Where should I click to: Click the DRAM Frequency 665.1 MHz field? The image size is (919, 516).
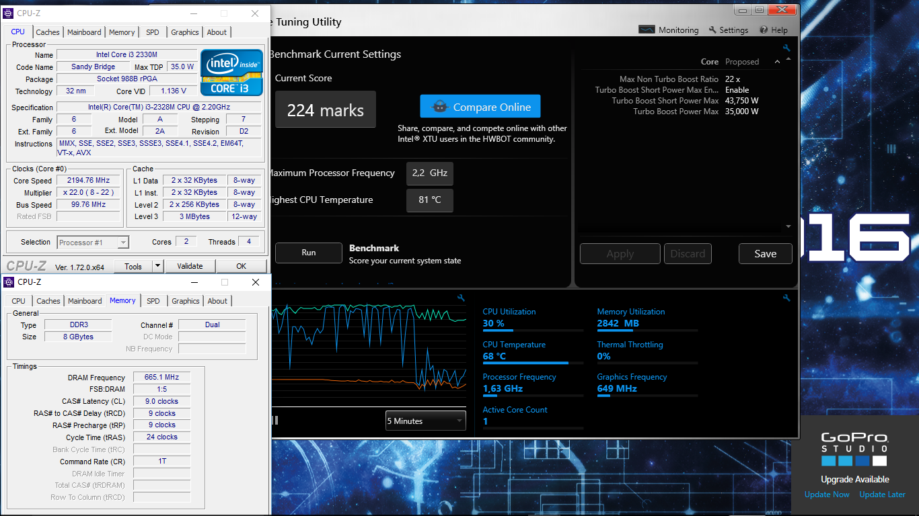click(x=161, y=378)
